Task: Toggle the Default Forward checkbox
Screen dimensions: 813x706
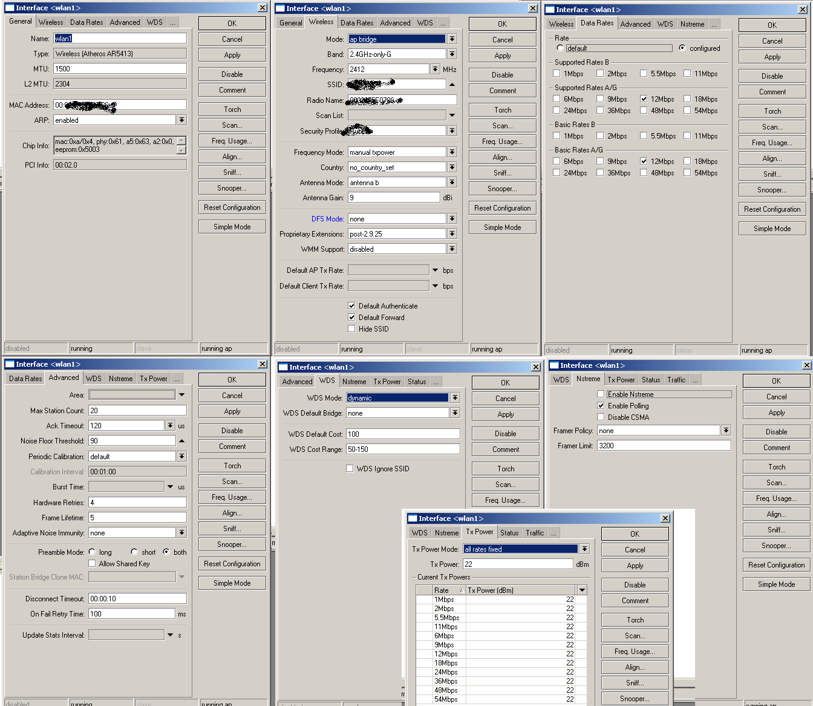Action: tap(351, 317)
